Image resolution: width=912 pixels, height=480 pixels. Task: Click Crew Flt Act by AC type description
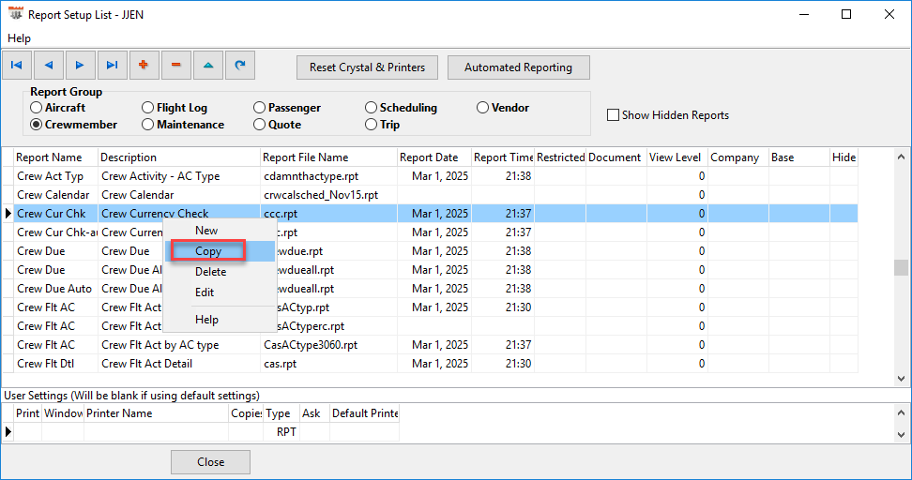pos(160,345)
